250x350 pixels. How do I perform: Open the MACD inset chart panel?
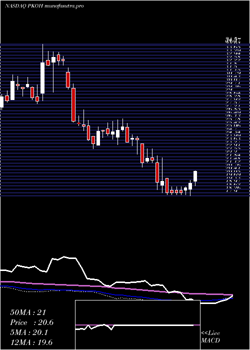click(x=137, y=325)
